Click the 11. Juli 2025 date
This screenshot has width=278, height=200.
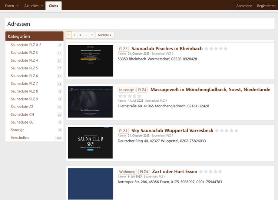[x=135, y=101]
